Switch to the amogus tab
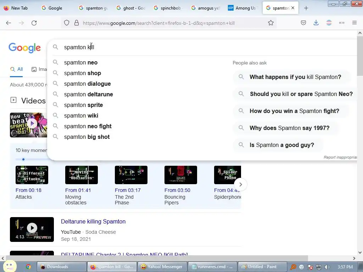The height and width of the screenshot is (272, 363). point(206,8)
